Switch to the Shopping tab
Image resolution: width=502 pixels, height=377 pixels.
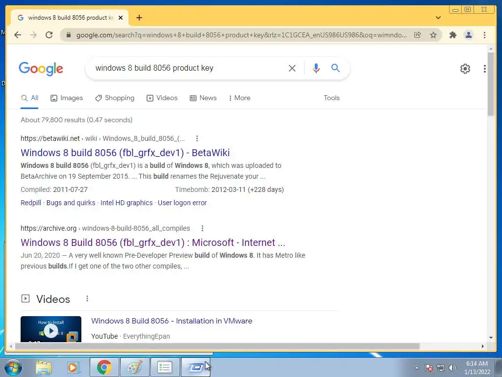point(115,98)
